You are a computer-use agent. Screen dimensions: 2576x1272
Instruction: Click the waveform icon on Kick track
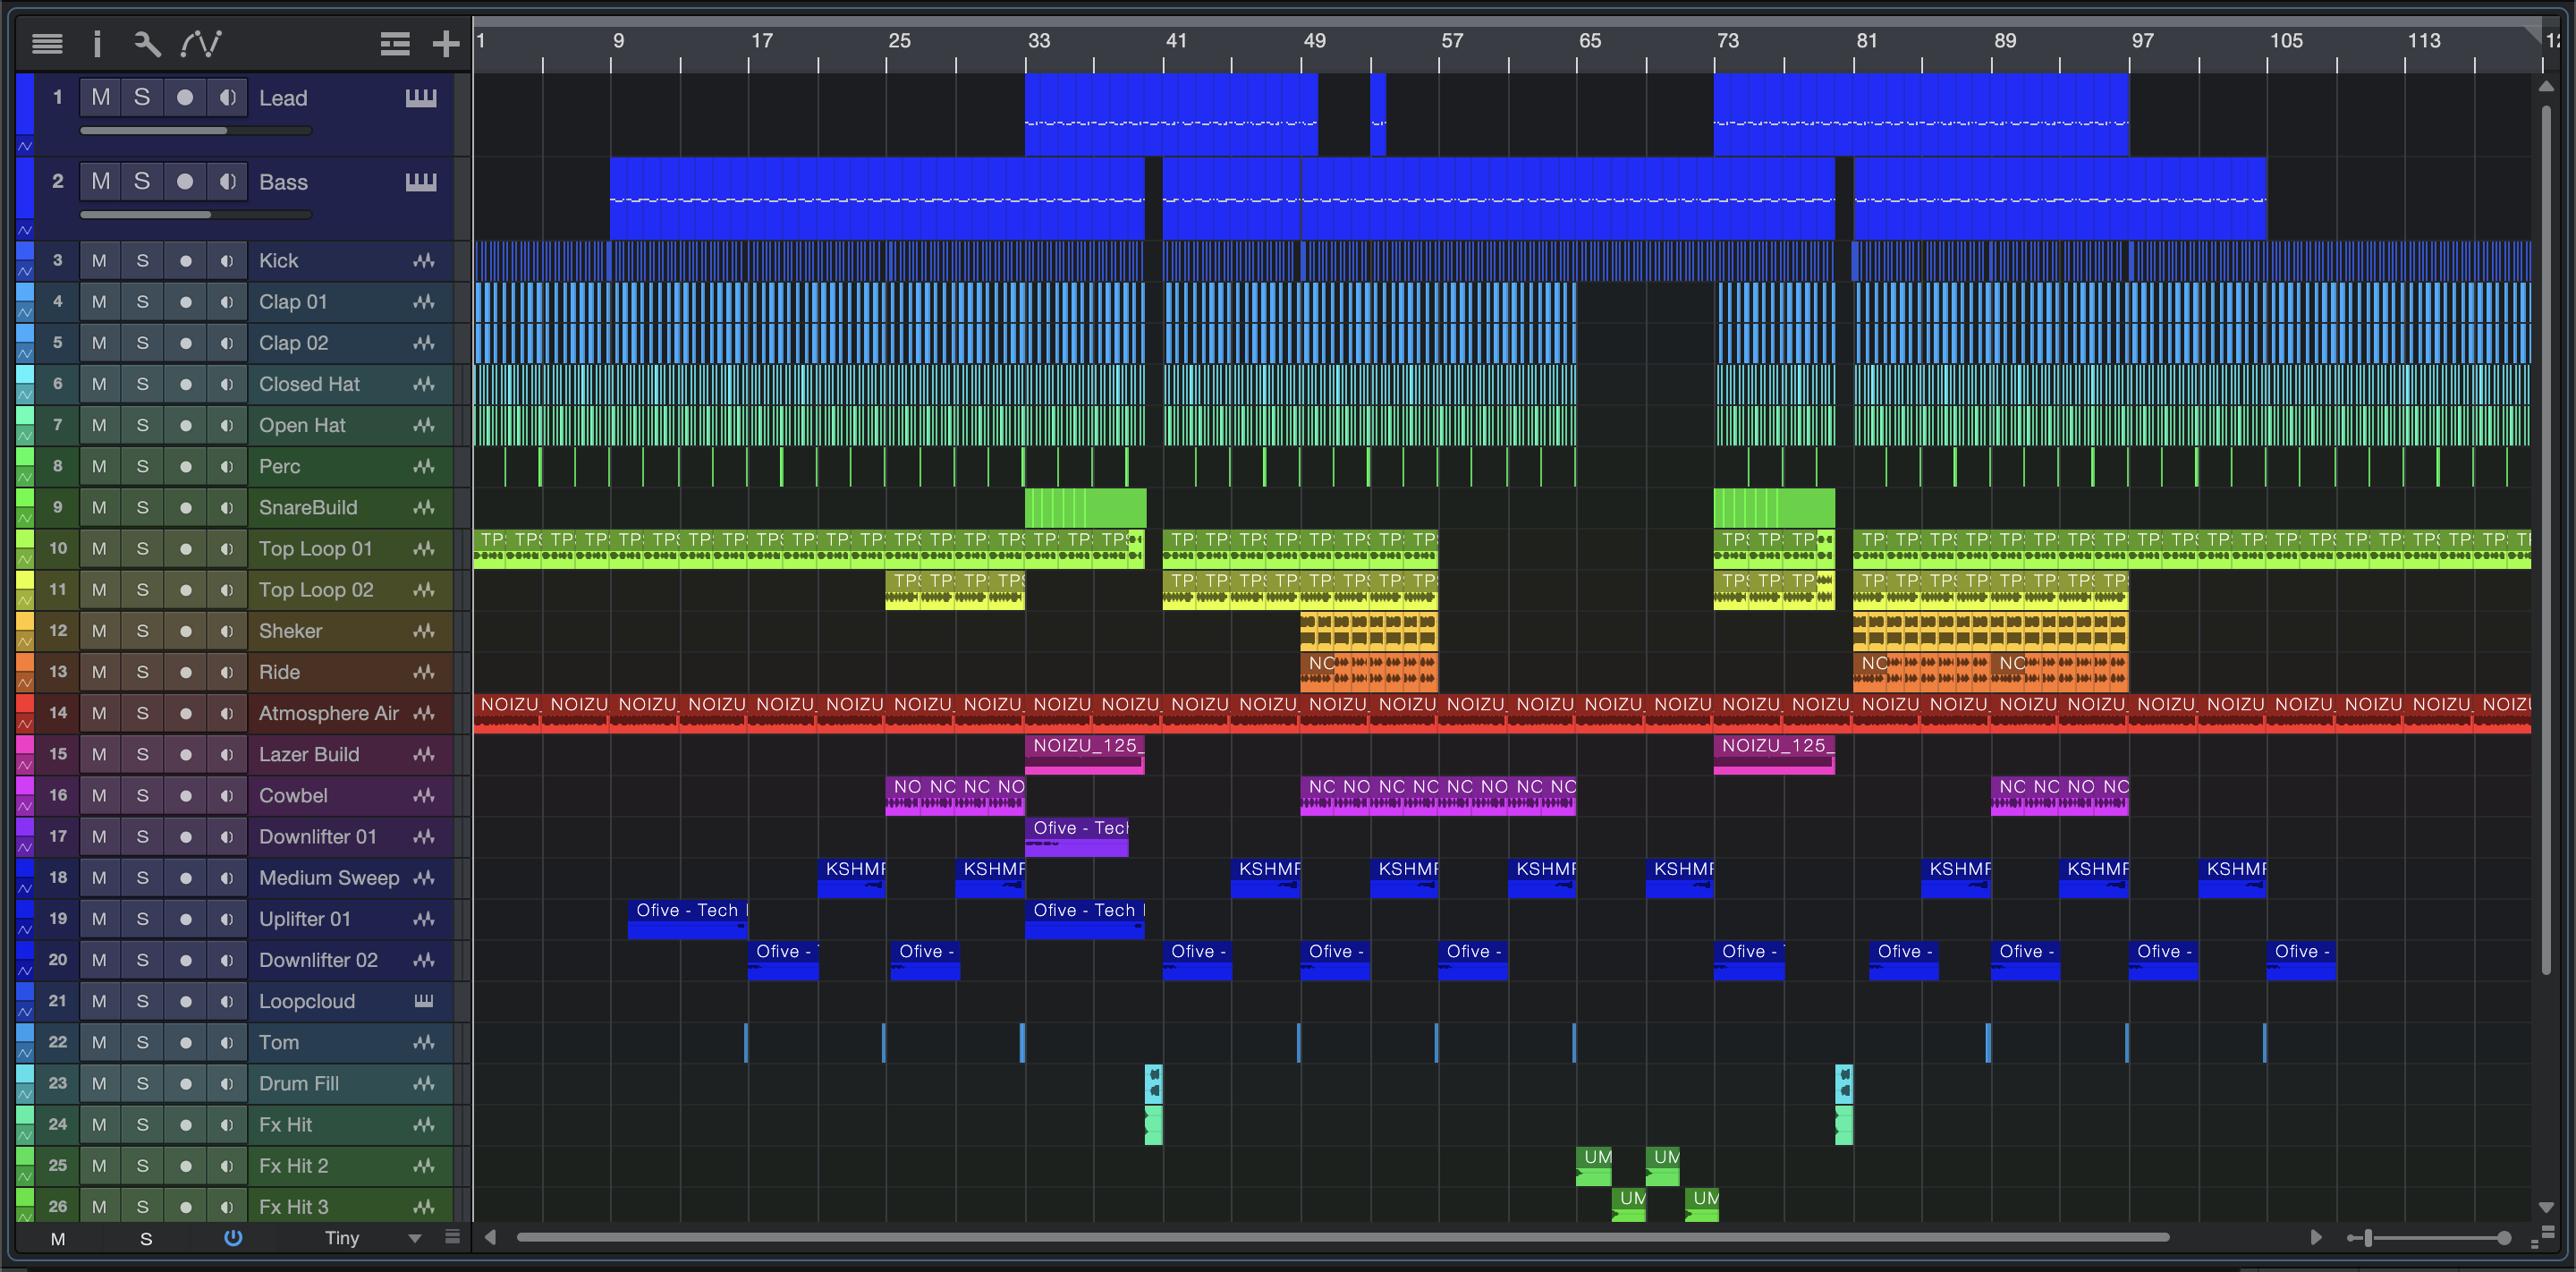tap(424, 261)
